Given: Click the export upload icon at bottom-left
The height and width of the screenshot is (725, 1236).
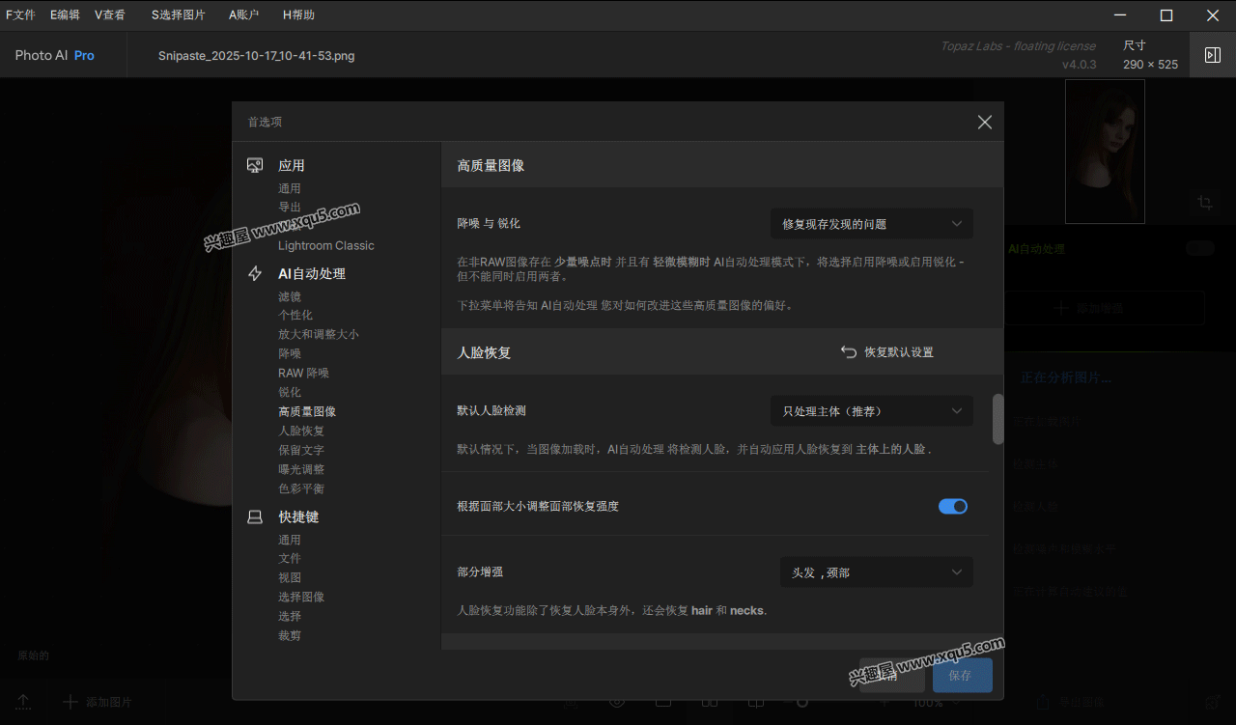Looking at the screenshot, I should point(23,702).
